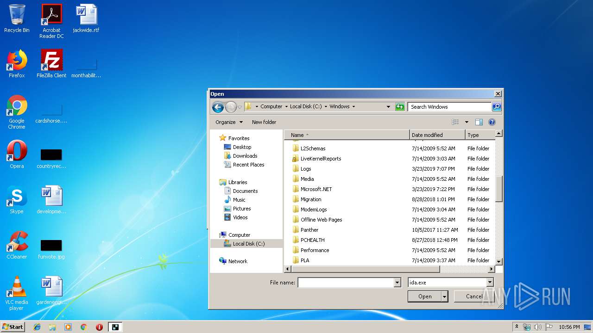593x333 pixels.
Task: Open FileZilla Client shortcut
Action: 51,64
